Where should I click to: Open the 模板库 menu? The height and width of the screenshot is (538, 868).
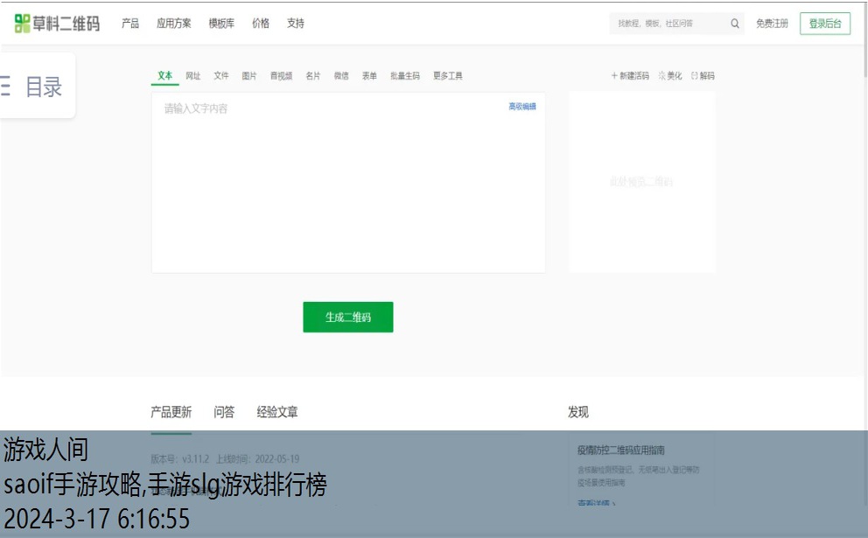point(221,24)
